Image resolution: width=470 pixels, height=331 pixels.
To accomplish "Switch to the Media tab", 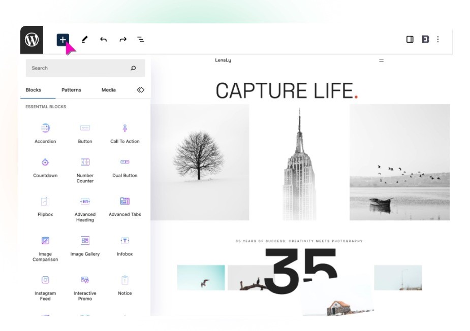I will point(109,90).
